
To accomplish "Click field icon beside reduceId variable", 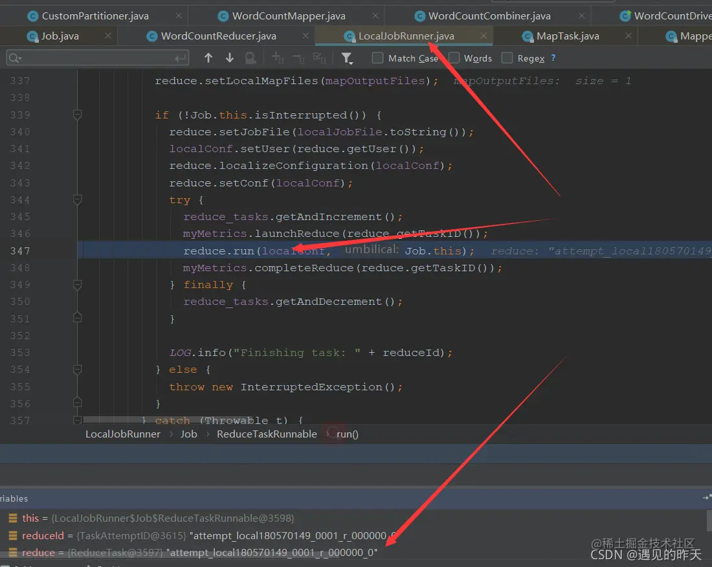I will 13,536.
